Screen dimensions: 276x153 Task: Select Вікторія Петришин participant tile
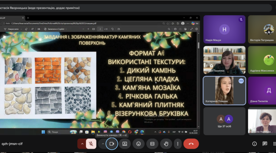coord(262,29)
